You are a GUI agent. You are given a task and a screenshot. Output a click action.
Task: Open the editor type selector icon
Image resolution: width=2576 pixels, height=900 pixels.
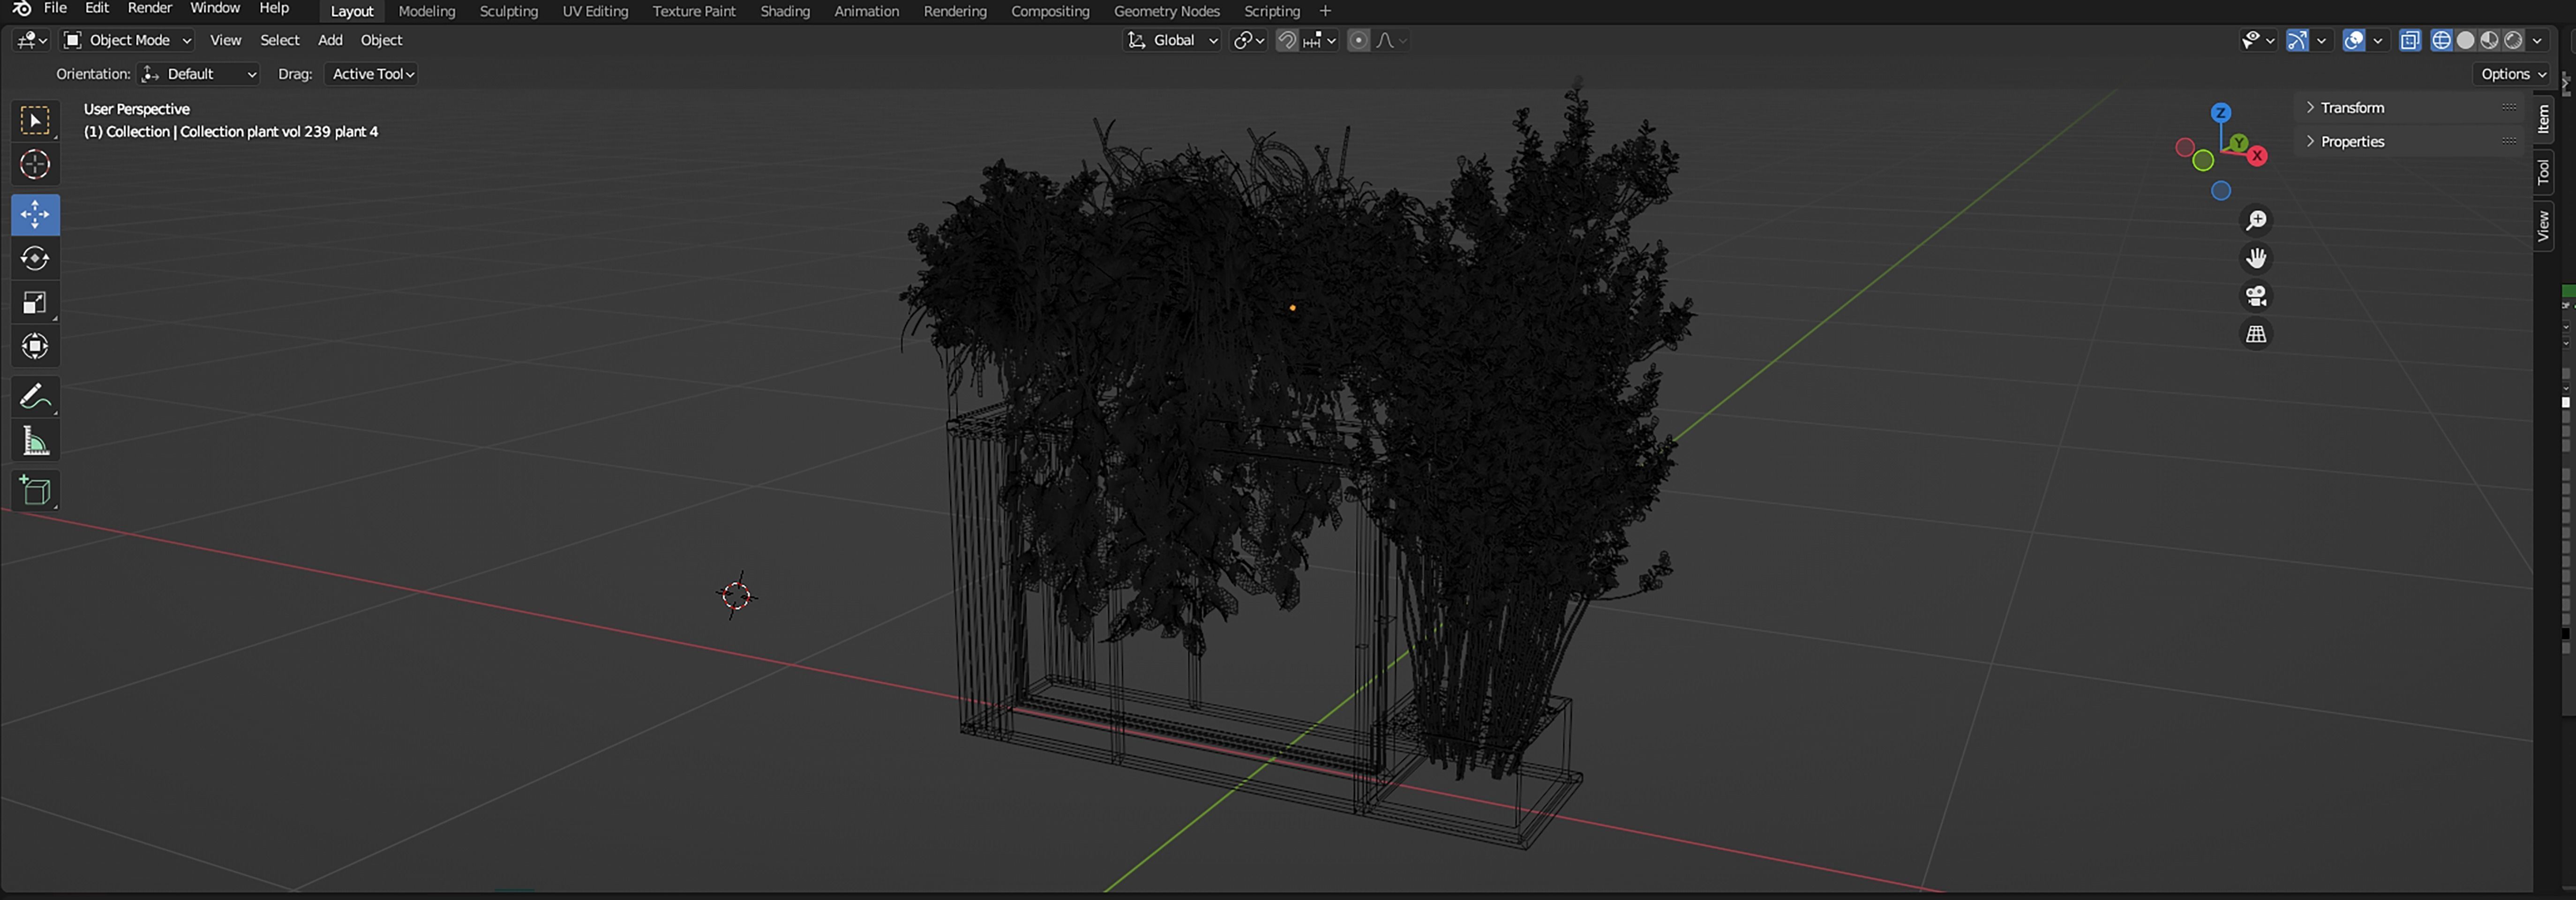point(32,40)
